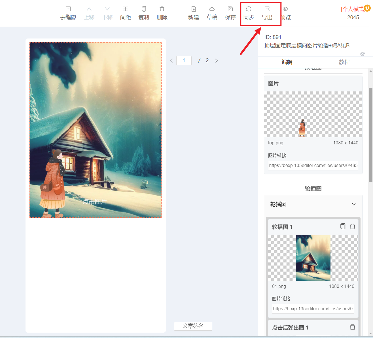Click the 删除 delete icon in toolbar
This screenshot has width=373, height=338.
click(x=162, y=9)
